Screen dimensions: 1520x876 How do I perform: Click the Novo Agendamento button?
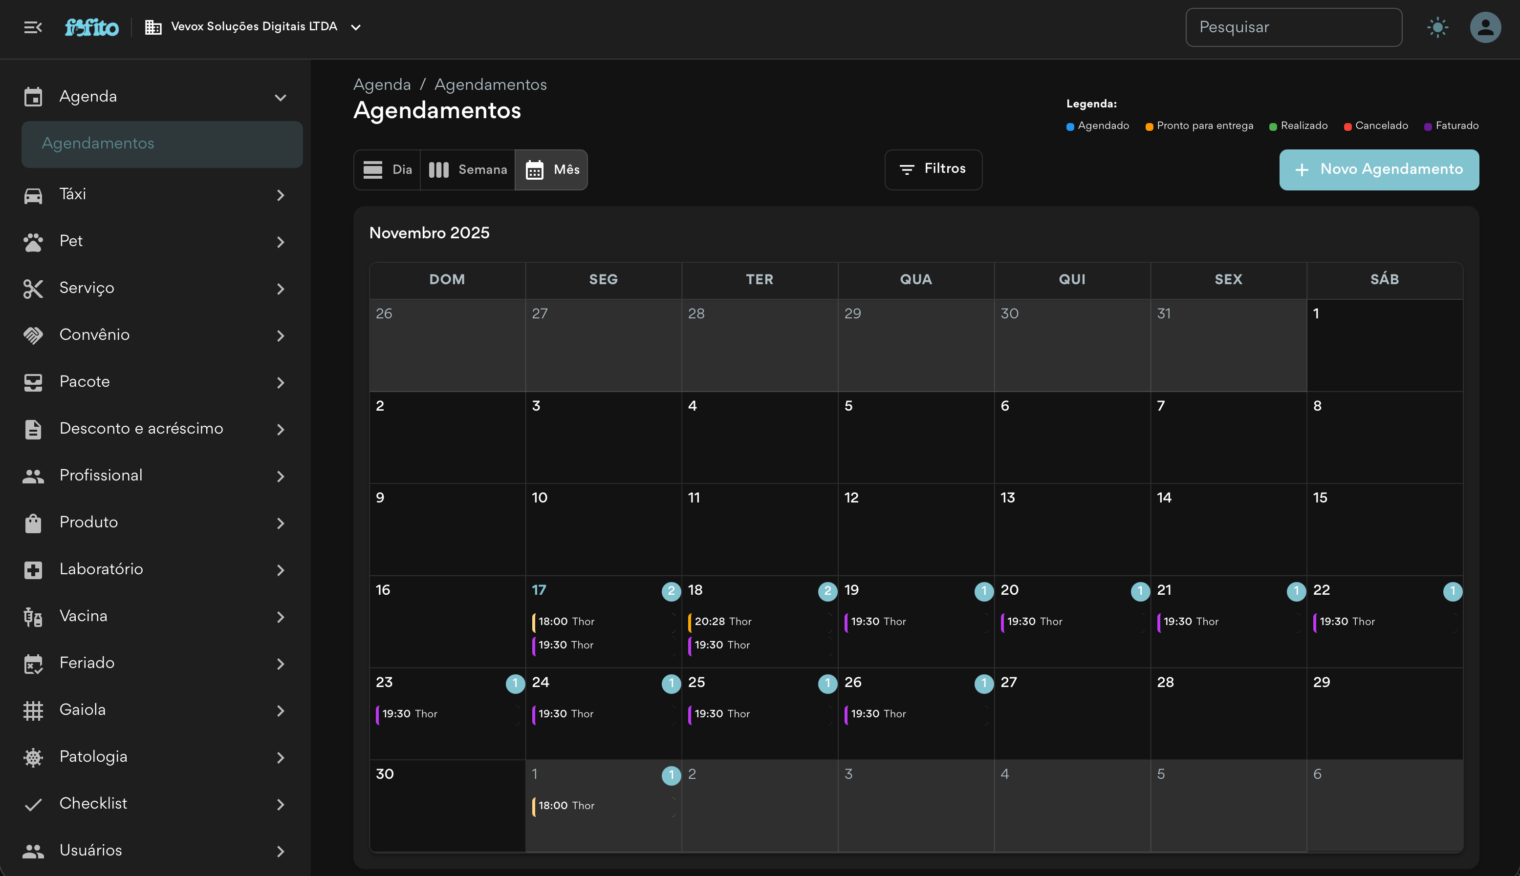pyautogui.click(x=1378, y=169)
